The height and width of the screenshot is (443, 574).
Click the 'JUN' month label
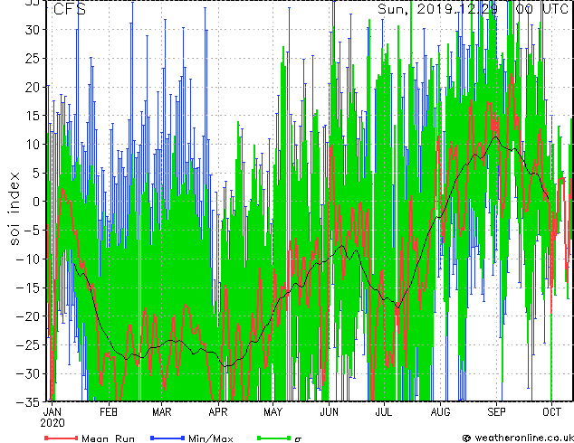pos(329,412)
